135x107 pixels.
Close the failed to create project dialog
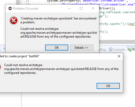119,56
